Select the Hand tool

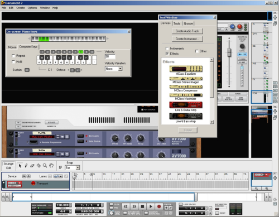[51, 166]
